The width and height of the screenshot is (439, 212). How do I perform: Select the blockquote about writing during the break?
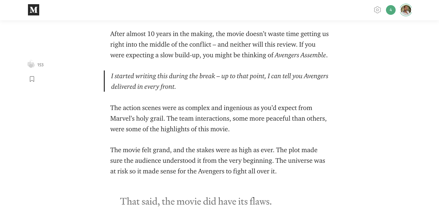219,81
